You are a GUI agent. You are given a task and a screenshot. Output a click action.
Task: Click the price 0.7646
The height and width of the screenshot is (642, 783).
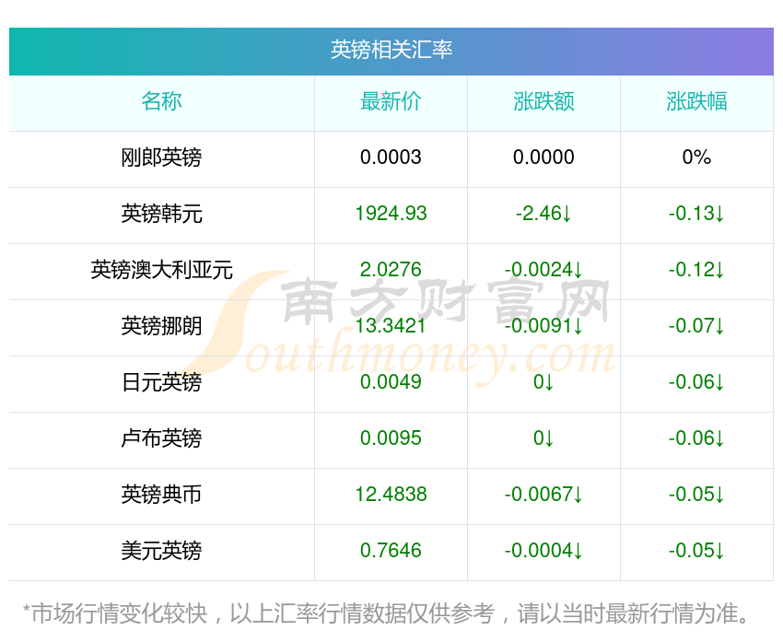pos(391,551)
